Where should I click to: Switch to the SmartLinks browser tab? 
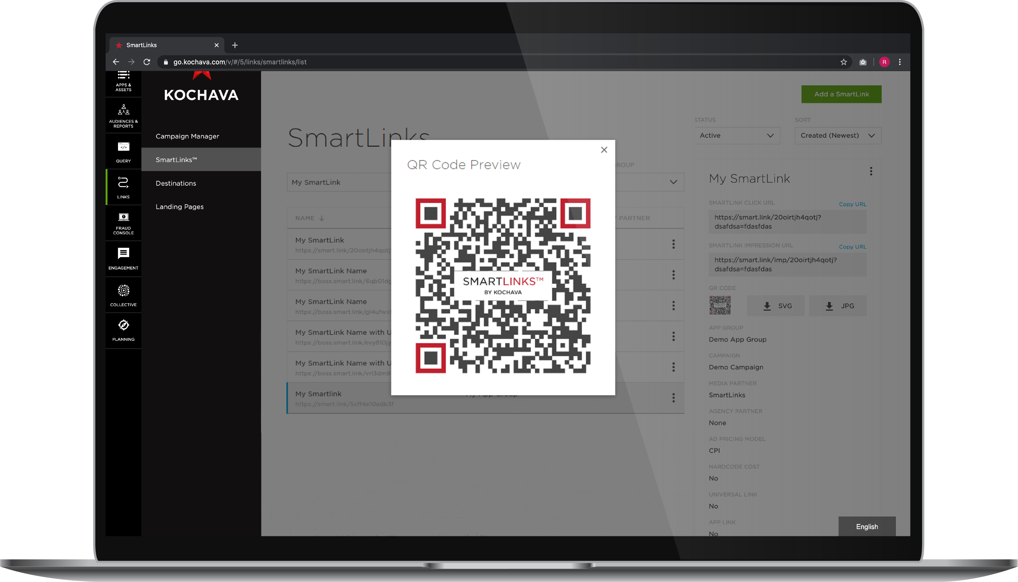[167, 45]
